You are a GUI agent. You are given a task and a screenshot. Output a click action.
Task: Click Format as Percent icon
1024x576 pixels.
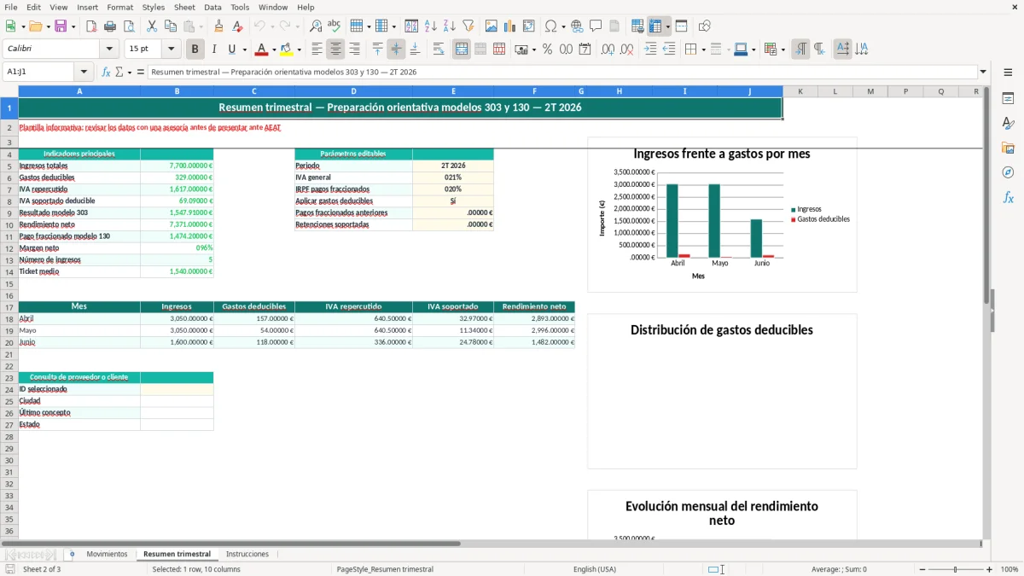click(x=547, y=49)
